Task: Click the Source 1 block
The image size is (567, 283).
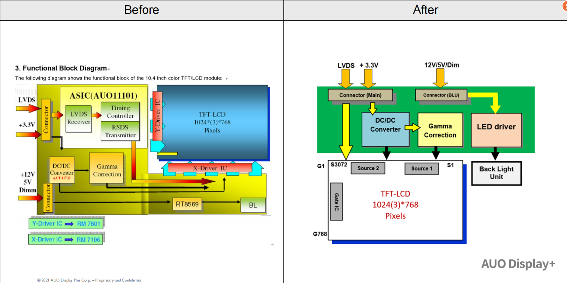Action: tap(422, 168)
